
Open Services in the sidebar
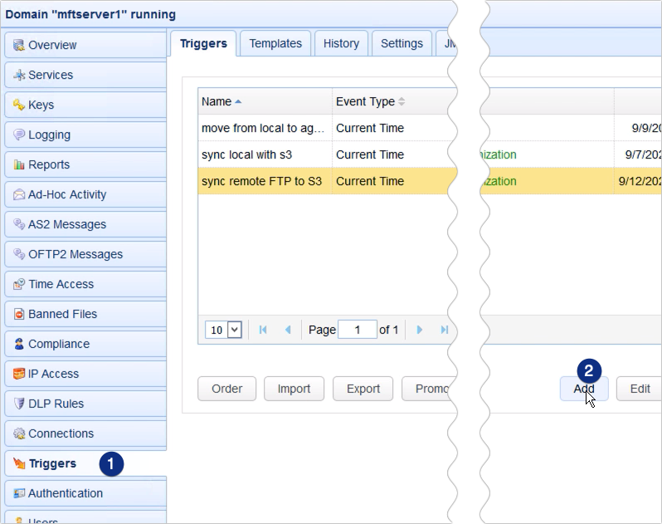point(85,75)
